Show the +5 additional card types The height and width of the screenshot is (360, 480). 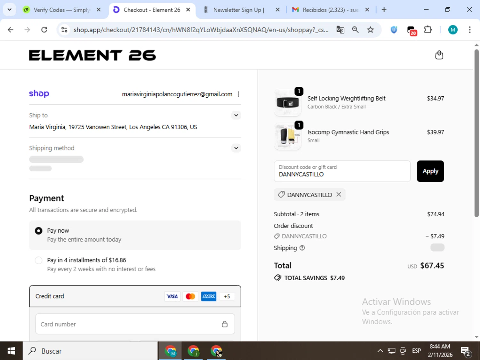(x=227, y=296)
